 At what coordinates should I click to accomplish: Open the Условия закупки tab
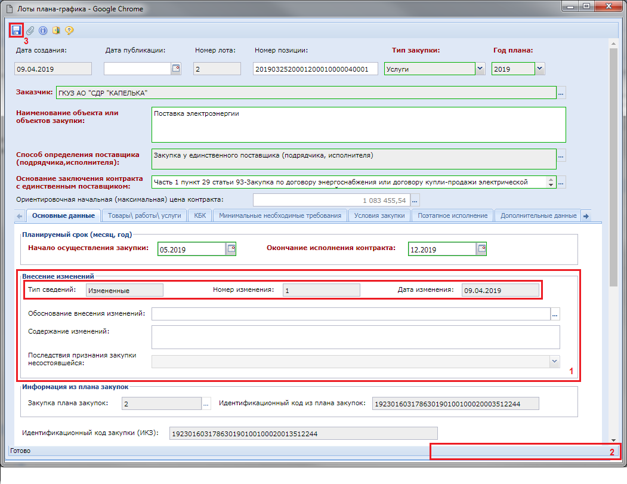pyautogui.click(x=379, y=215)
